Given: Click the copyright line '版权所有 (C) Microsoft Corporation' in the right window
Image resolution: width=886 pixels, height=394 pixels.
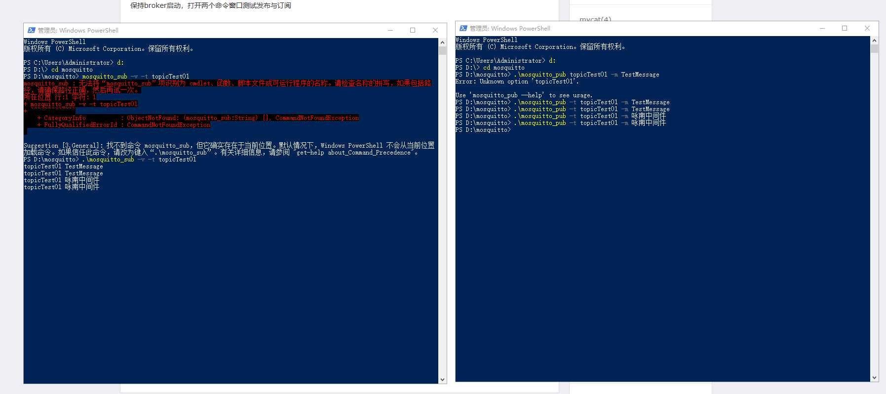Looking at the screenshot, I should 540,47.
